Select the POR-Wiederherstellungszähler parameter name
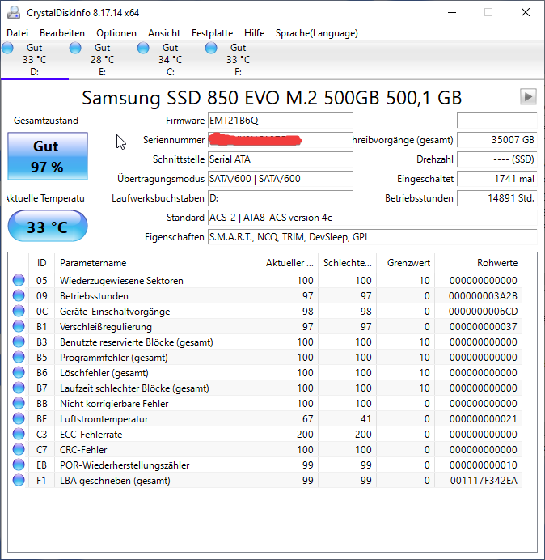 pos(125,465)
